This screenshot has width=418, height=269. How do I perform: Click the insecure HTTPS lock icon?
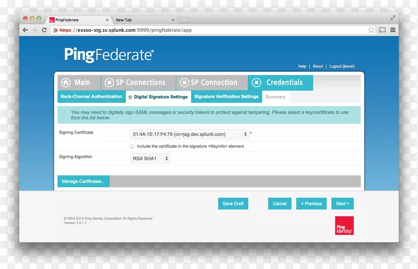(x=56, y=30)
